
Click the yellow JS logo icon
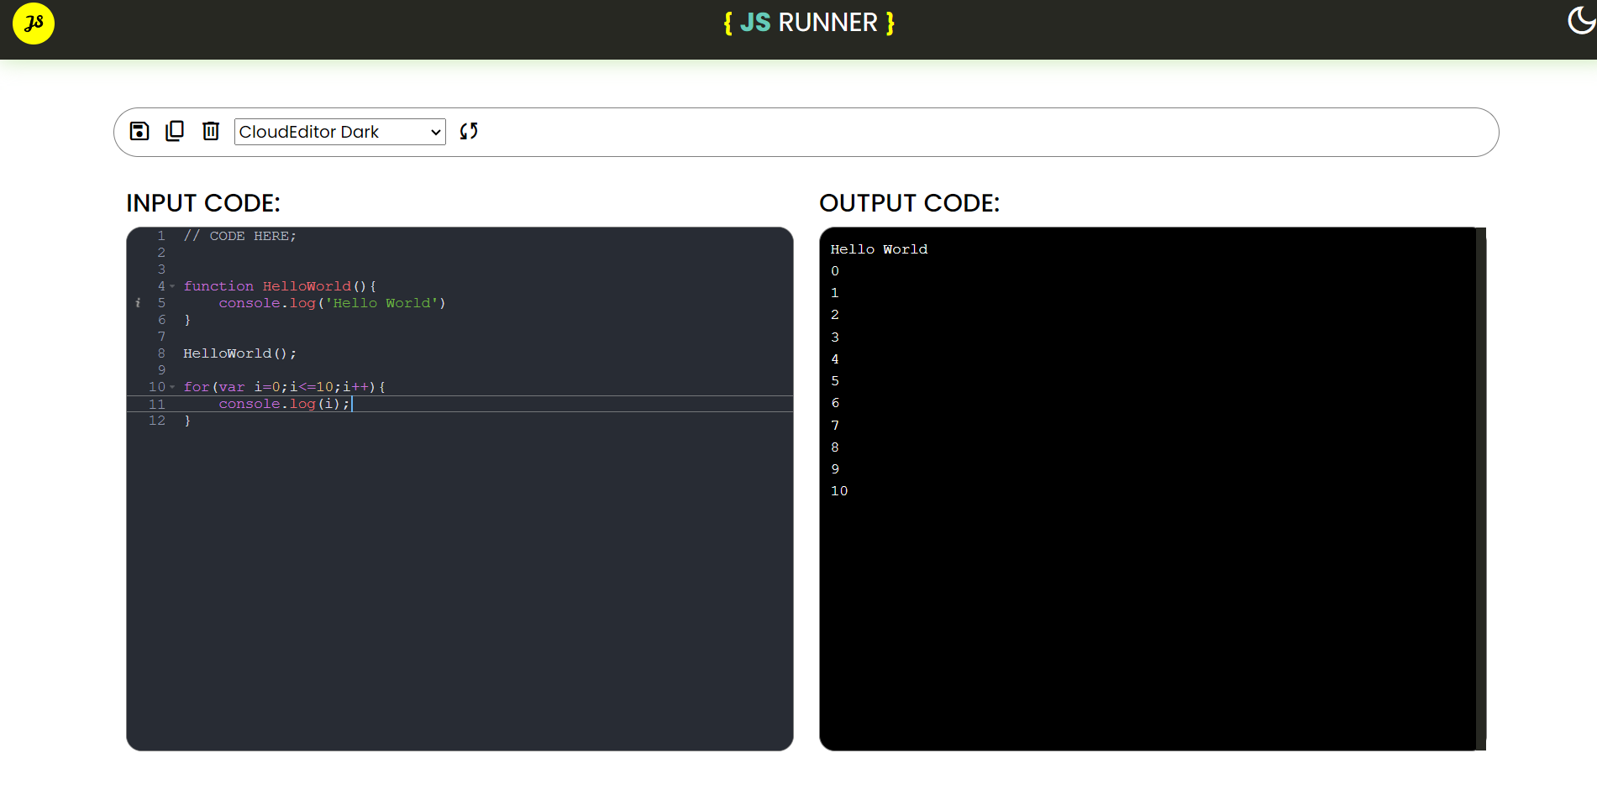point(34,23)
